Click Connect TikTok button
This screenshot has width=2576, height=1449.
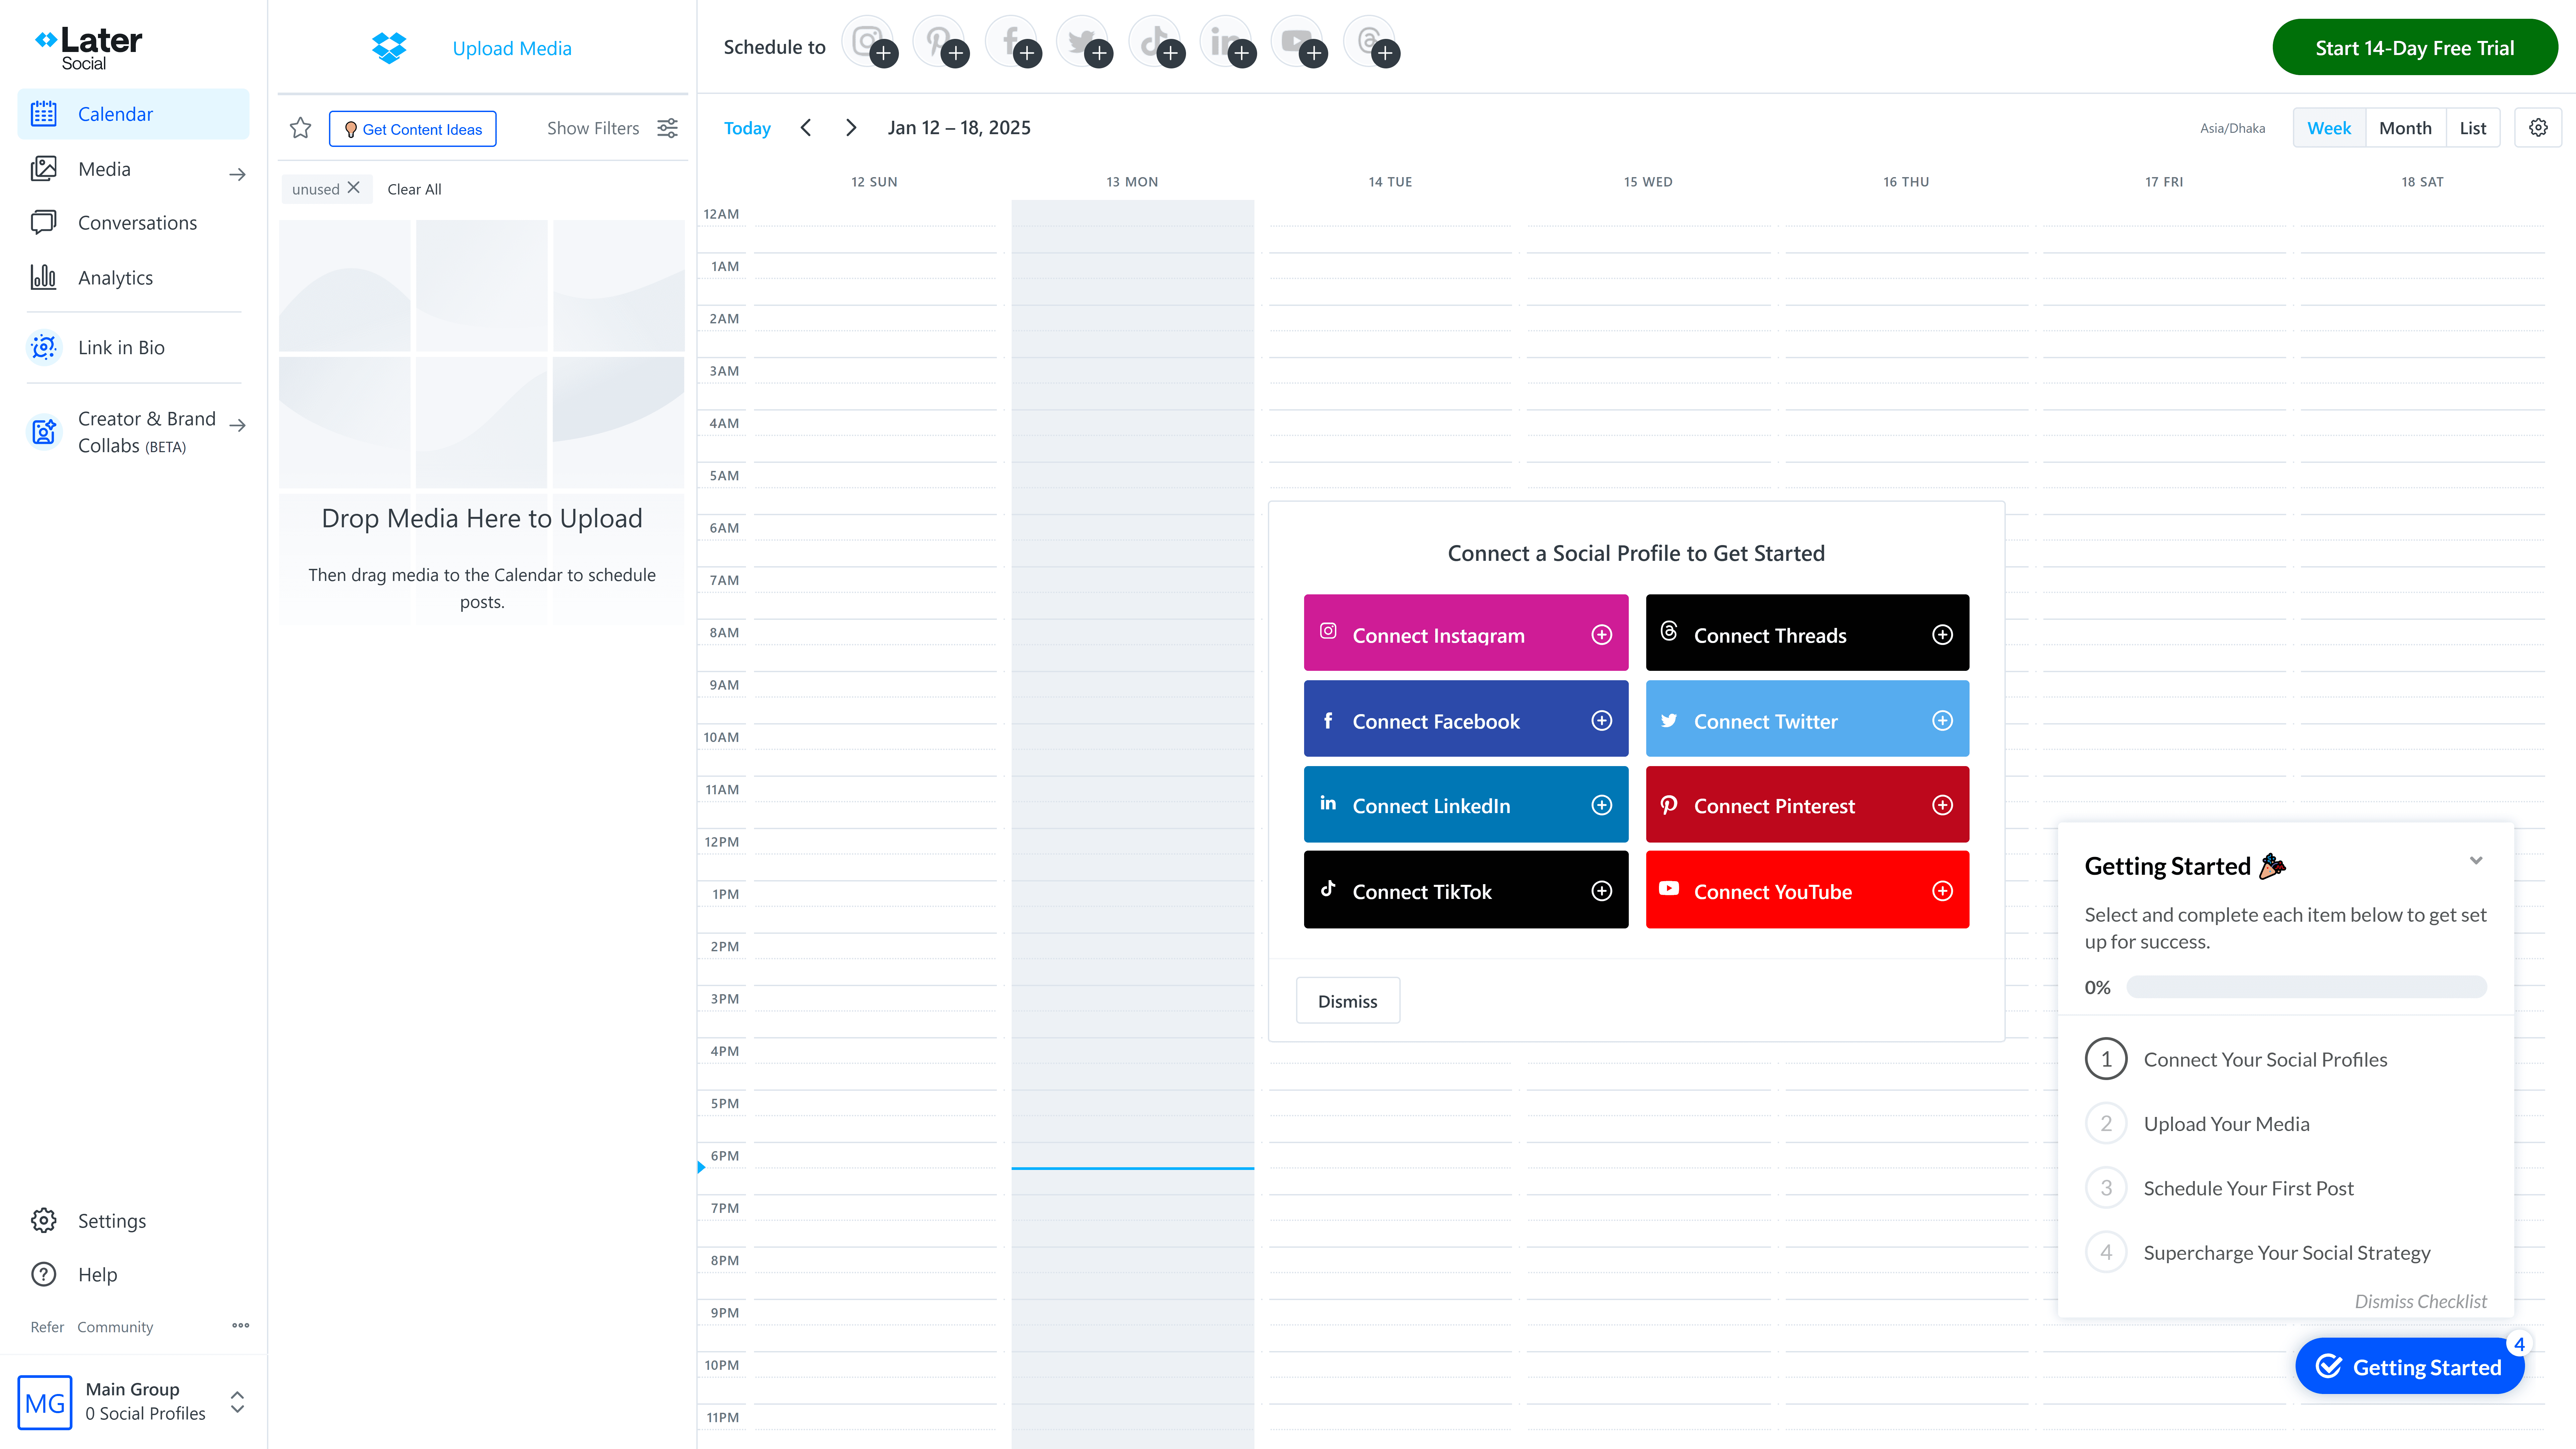tap(1466, 890)
